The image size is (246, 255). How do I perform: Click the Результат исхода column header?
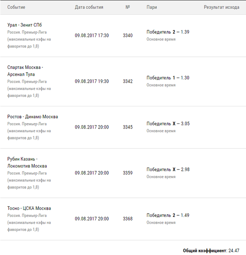[221, 7]
